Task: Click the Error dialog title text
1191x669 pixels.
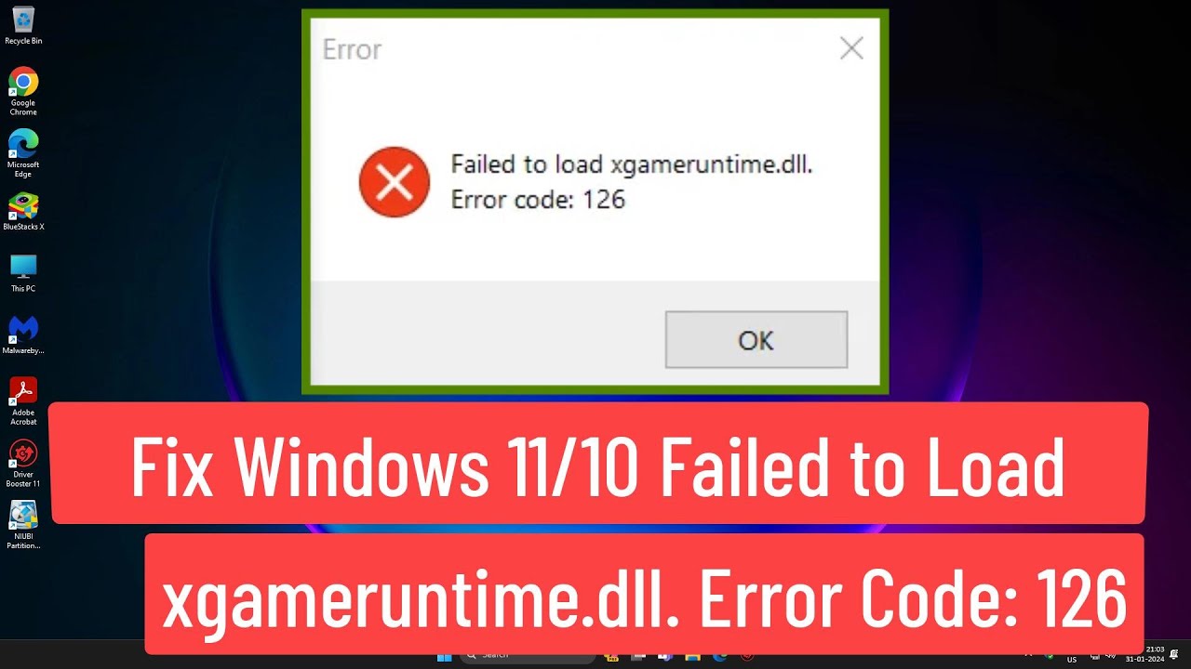Action: pyautogui.click(x=352, y=49)
